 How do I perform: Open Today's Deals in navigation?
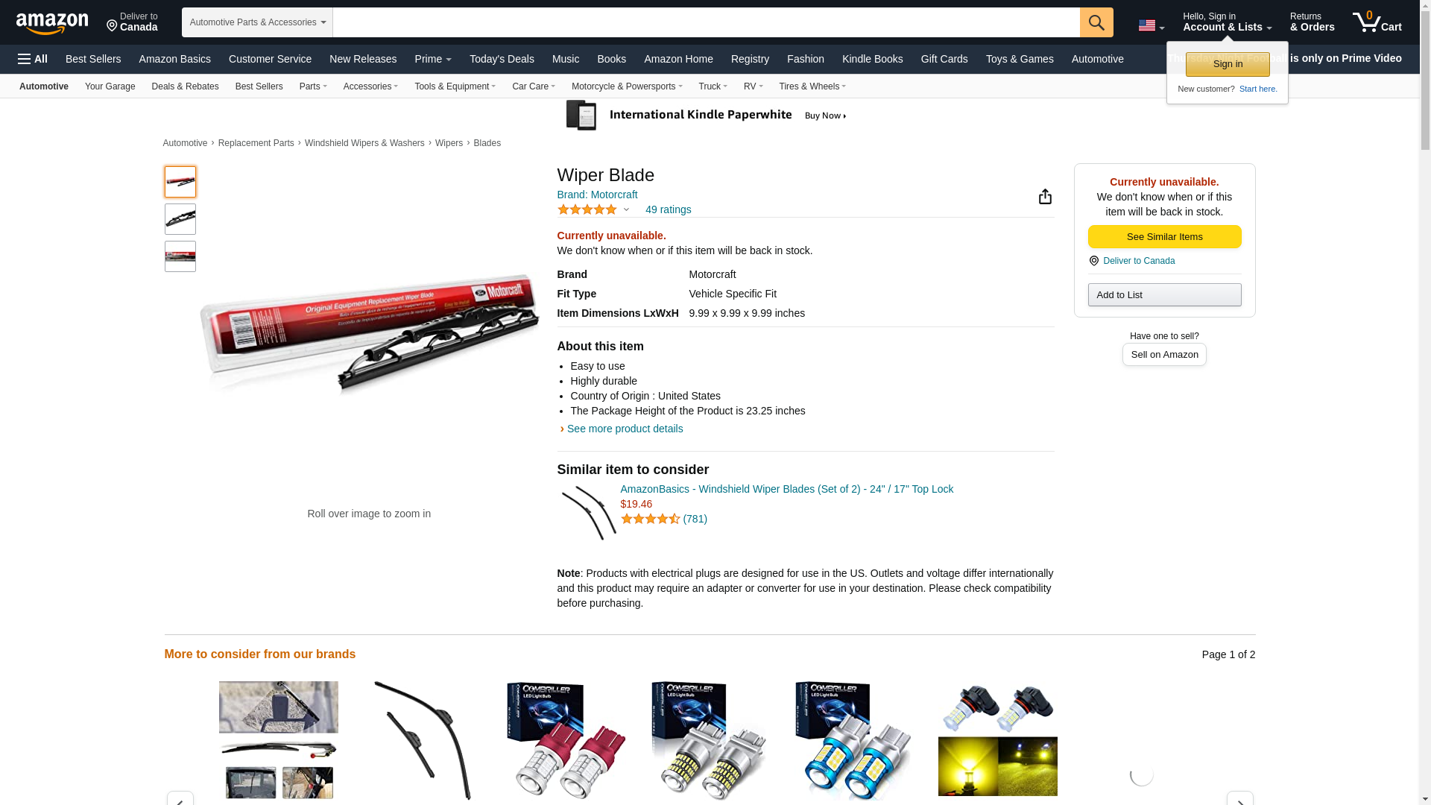coord(502,59)
